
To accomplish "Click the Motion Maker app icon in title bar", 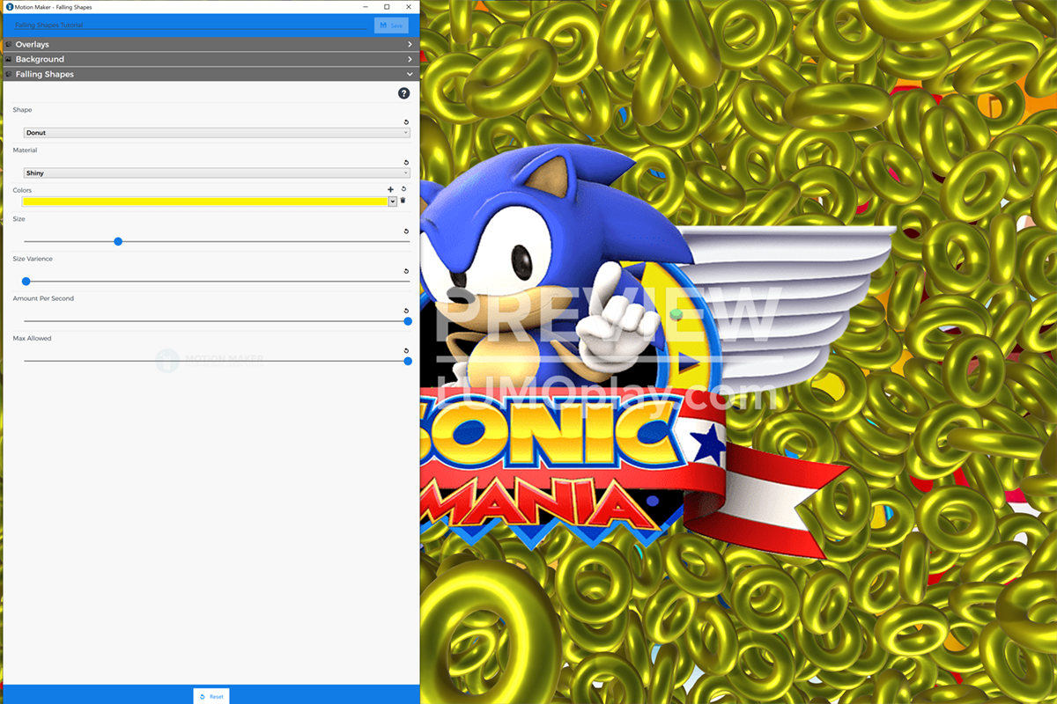I will pyautogui.click(x=9, y=7).
